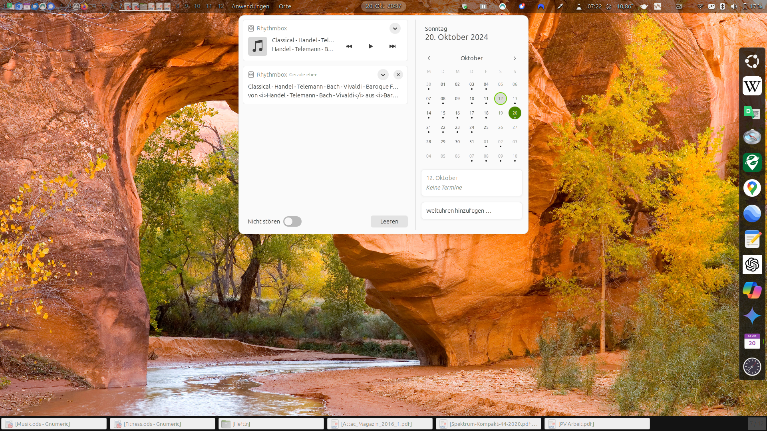This screenshot has height=431, width=767.
Task: Open Gemini sparkle dock icon
Action: 752,316
